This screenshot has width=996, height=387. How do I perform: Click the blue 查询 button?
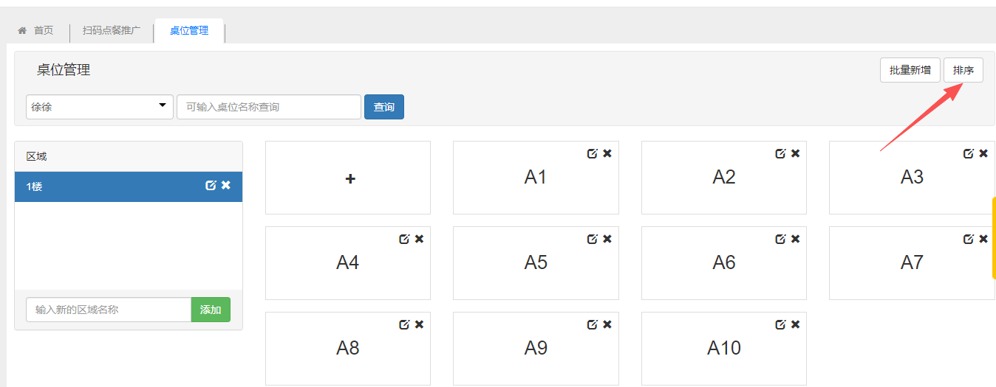pyautogui.click(x=384, y=107)
